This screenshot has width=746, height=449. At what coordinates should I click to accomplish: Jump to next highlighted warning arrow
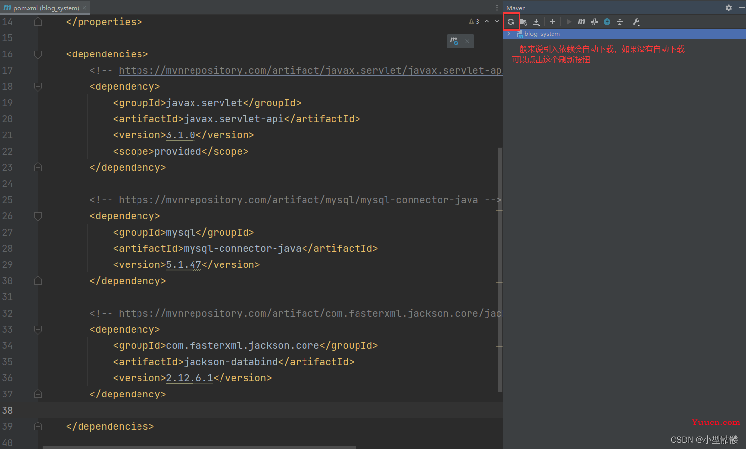pyautogui.click(x=497, y=21)
